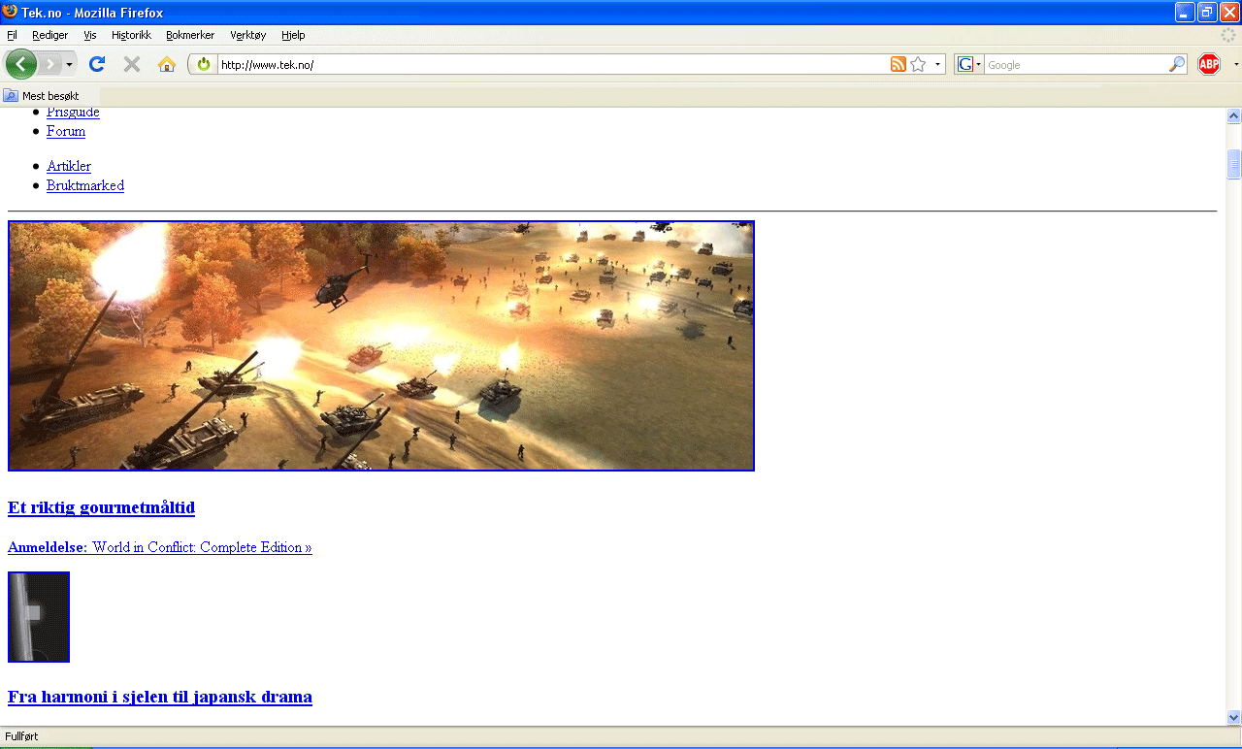The height and width of the screenshot is (749, 1242).
Task: Click the small dark thumbnail image
Action: click(39, 617)
